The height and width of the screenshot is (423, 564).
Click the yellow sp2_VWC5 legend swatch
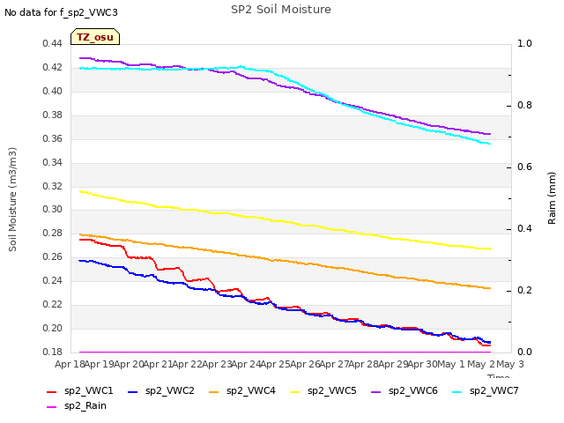[x=295, y=391]
